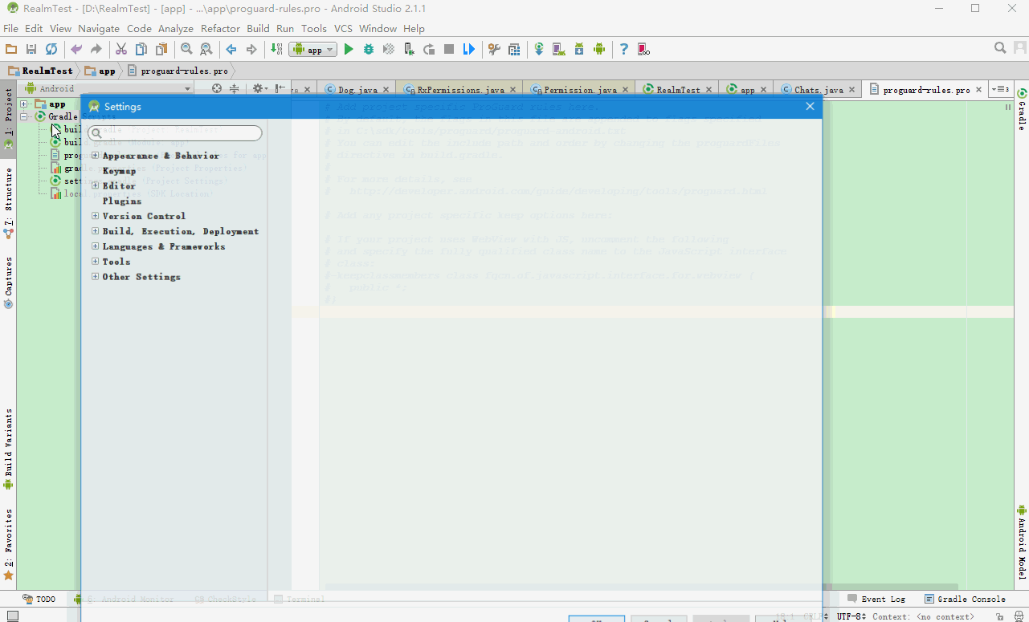Expand Appearance & Behavior settings node
This screenshot has height=622, width=1029.
[x=96, y=156]
